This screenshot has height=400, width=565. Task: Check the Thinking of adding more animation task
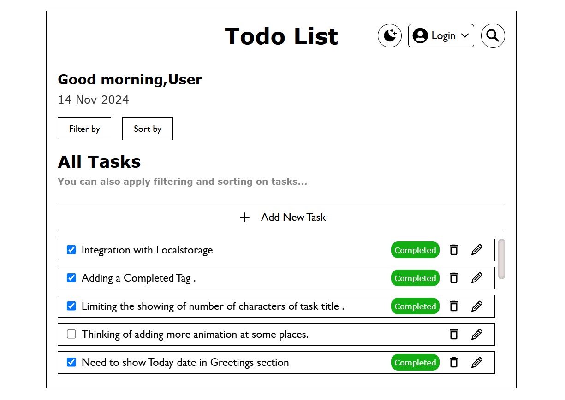(71, 334)
